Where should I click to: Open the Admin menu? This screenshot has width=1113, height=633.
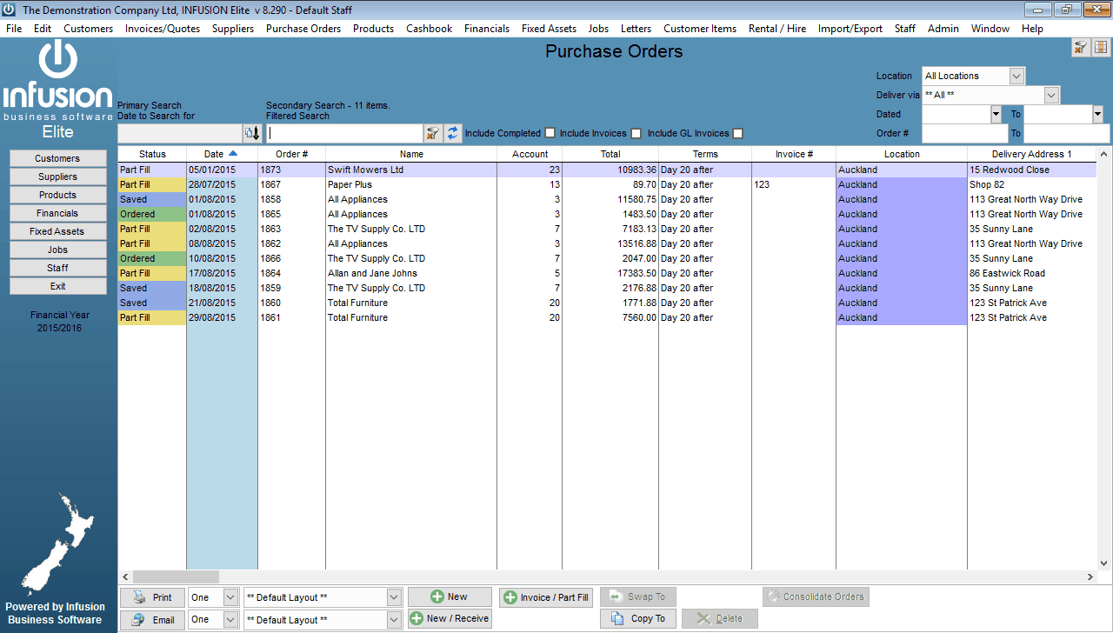pos(943,28)
